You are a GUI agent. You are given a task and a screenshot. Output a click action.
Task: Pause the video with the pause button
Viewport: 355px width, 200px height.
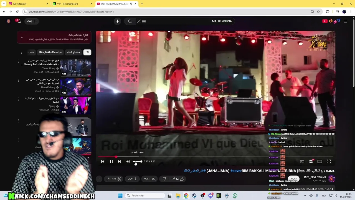pos(111,161)
